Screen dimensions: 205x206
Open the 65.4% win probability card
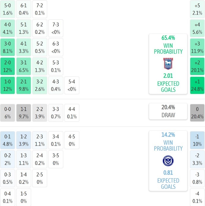pos(168,64)
